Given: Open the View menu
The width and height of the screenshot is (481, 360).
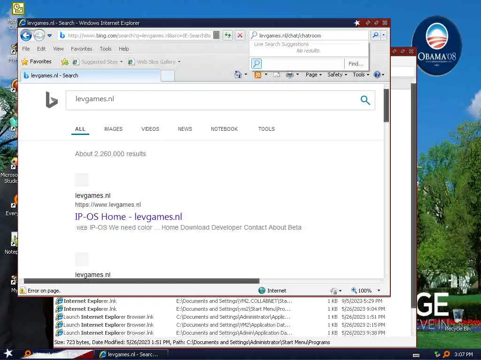Looking at the screenshot, I should tap(58, 49).
